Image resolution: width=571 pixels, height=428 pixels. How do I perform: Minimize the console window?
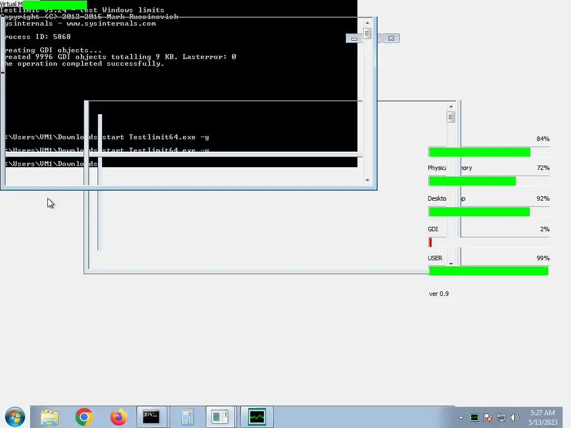(x=354, y=38)
